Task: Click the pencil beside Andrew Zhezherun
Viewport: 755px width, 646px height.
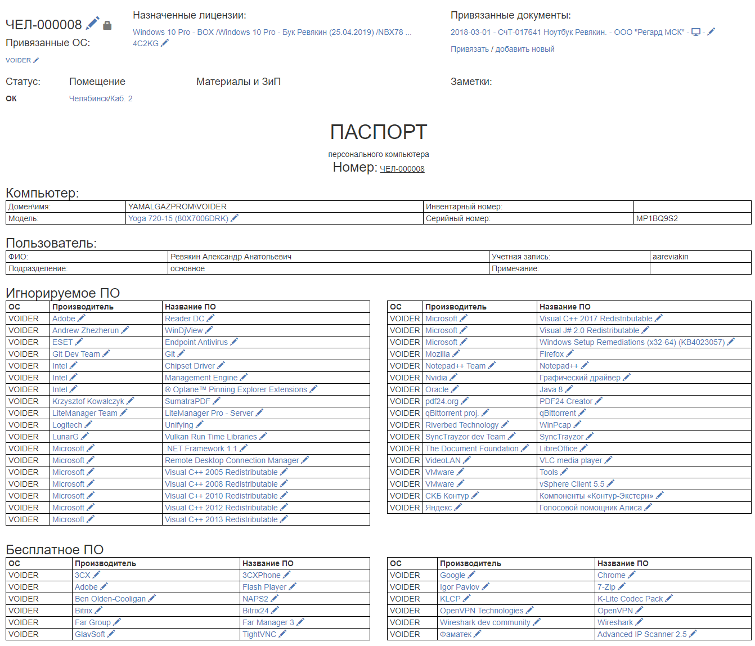Action: pyautogui.click(x=125, y=330)
